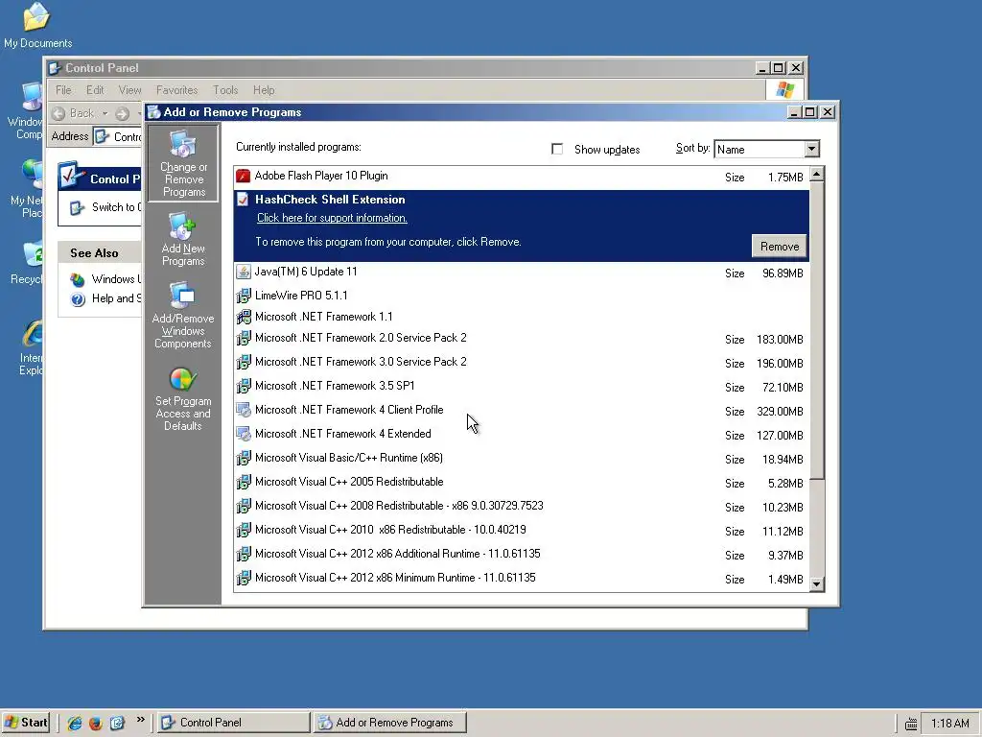The image size is (982, 737).
Task: Click scrollbar down arrow in program list
Action: pyautogui.click(x=817, y=584)
